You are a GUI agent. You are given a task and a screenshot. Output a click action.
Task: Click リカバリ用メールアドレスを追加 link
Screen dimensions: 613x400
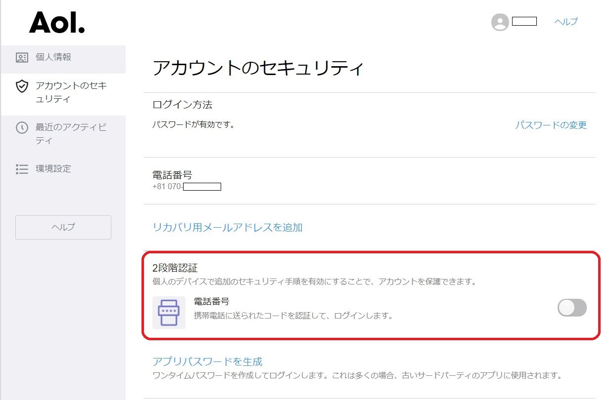point(228,228)
